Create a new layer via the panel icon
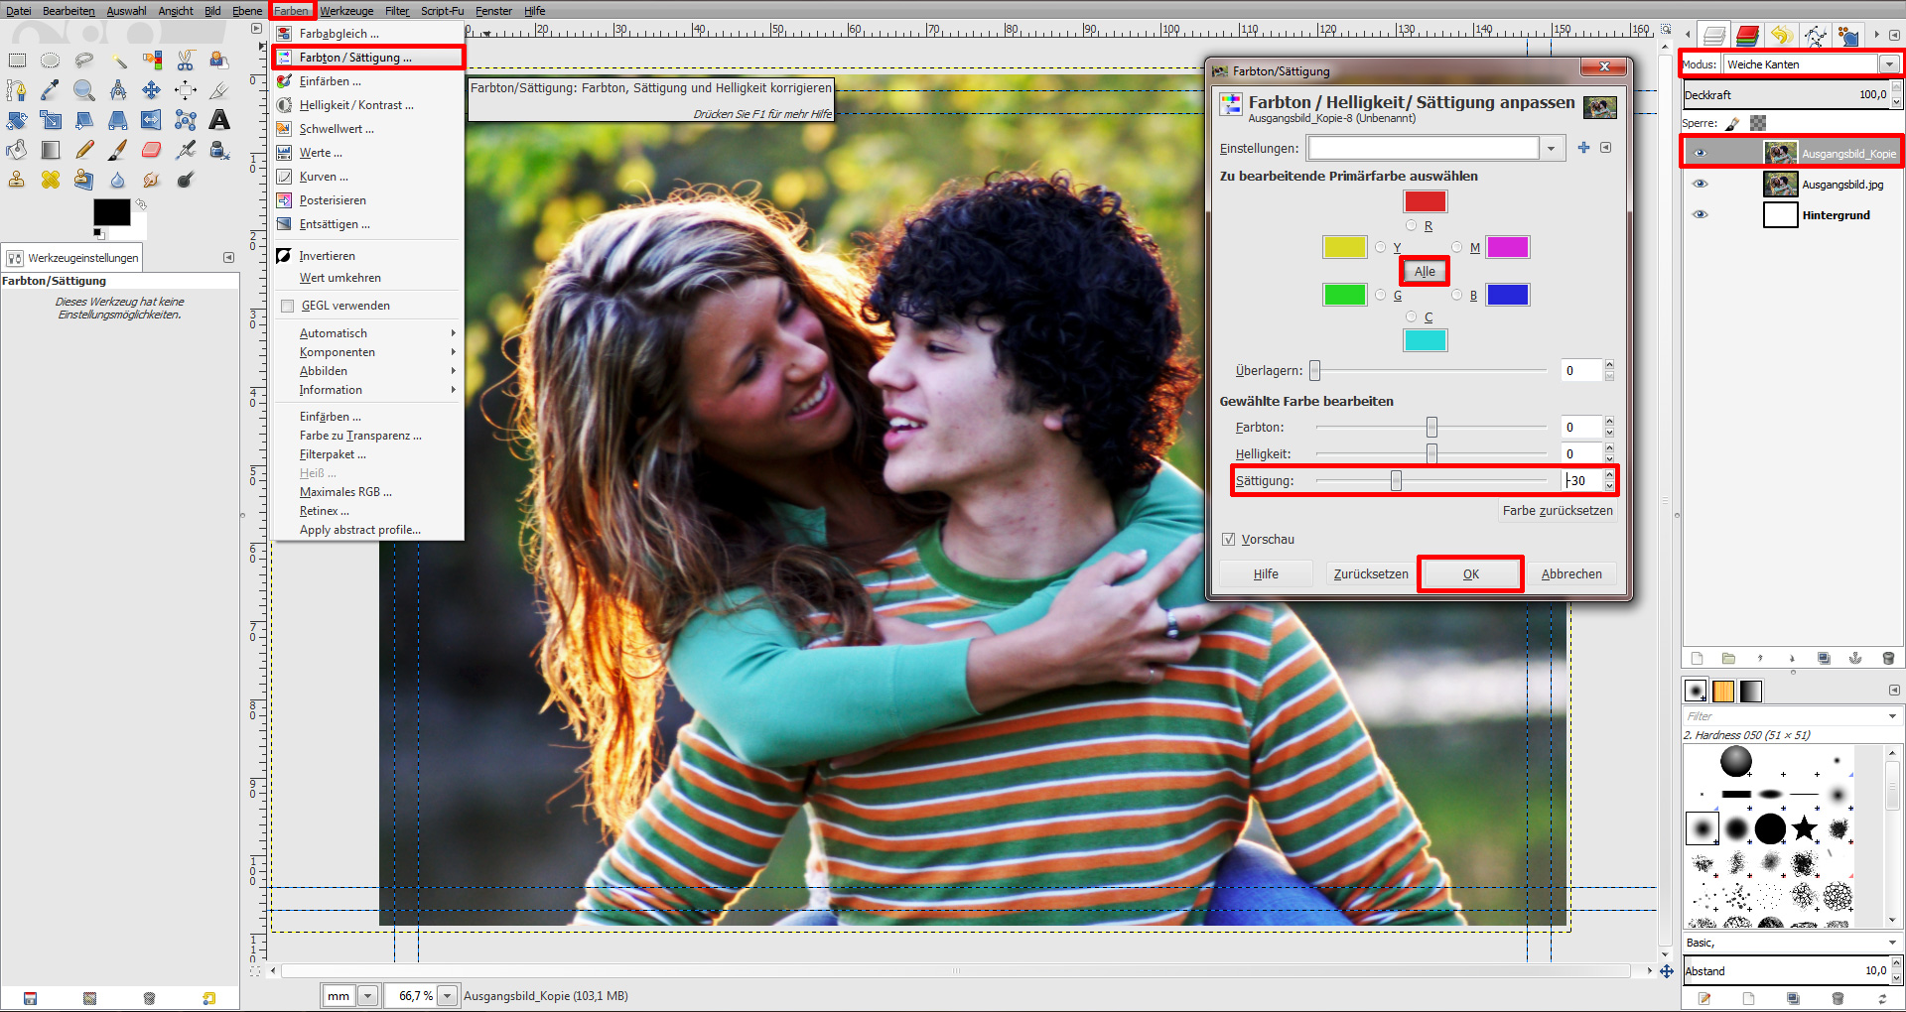1906x1012 pixels. [1697, 658]
